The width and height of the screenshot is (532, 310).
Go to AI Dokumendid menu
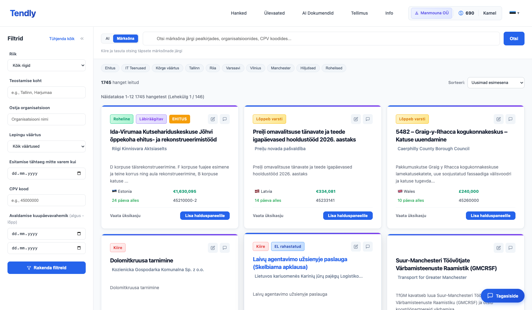pyautogui.click(x=318, y=13)
